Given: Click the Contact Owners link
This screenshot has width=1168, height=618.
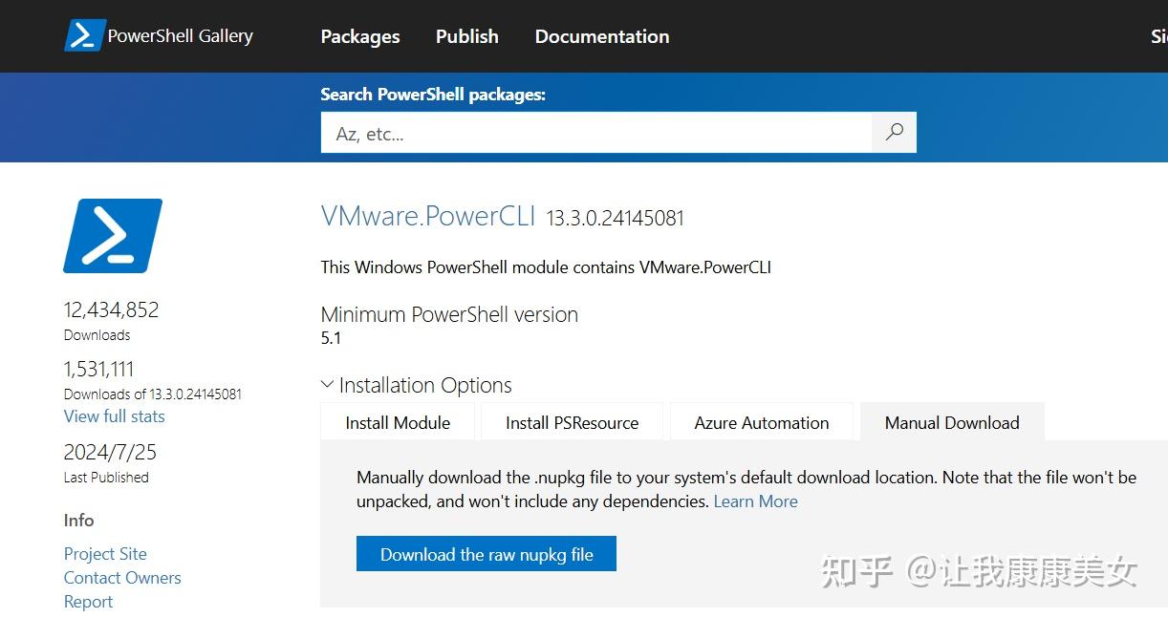Looking at the screenshot, I should click(x=122, y=578).
